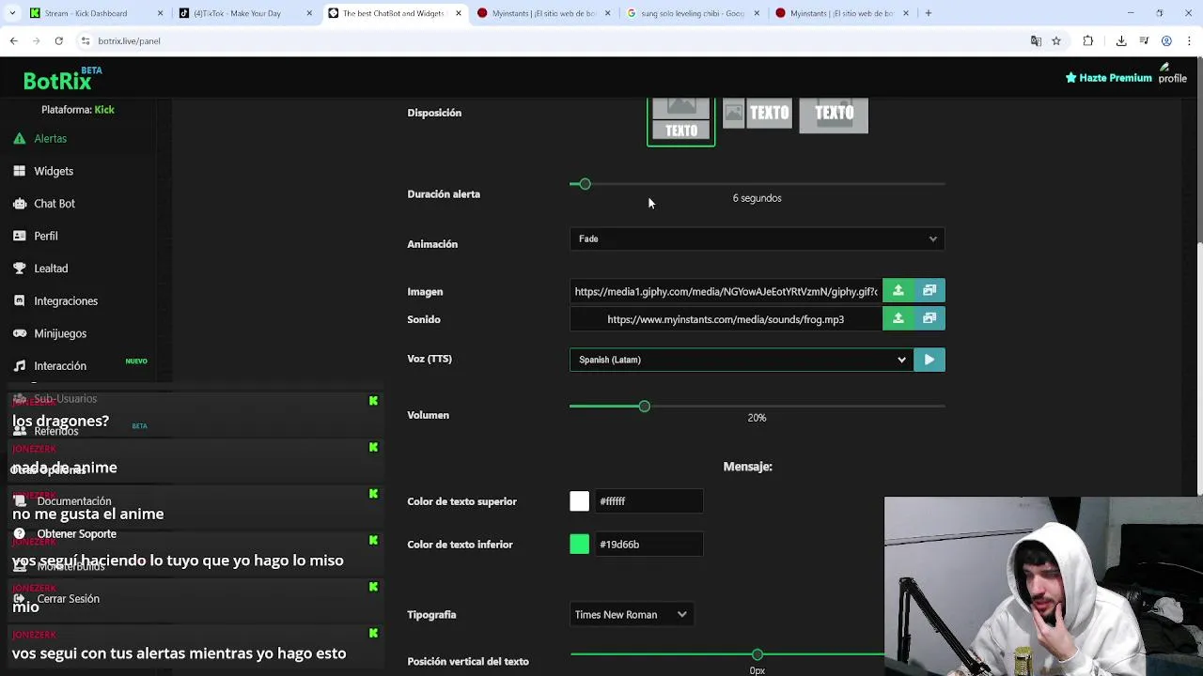Select image-above-text layout option

coord(681,121)
